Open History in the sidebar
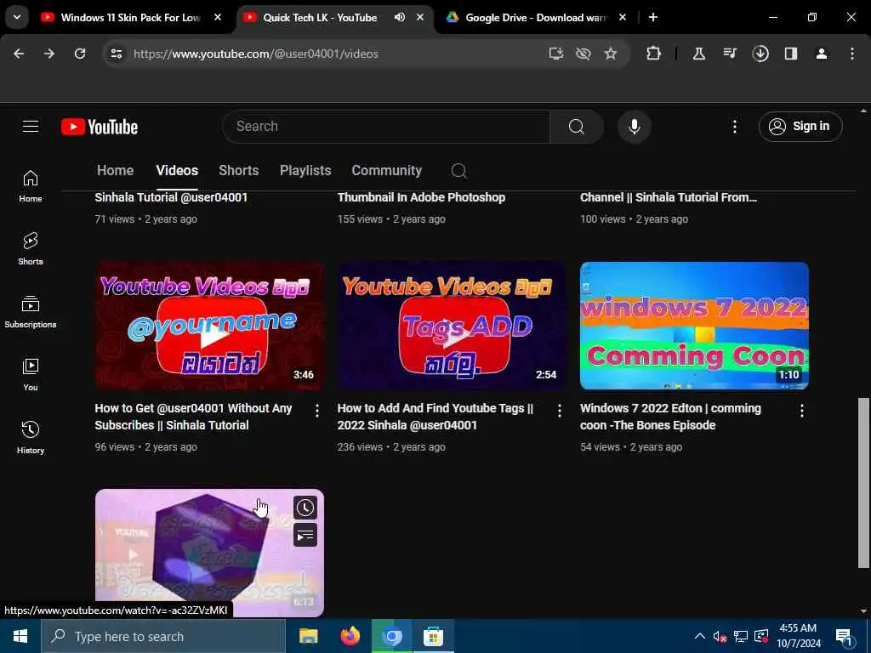Viewport: 871px width, 653px height. 31,438
